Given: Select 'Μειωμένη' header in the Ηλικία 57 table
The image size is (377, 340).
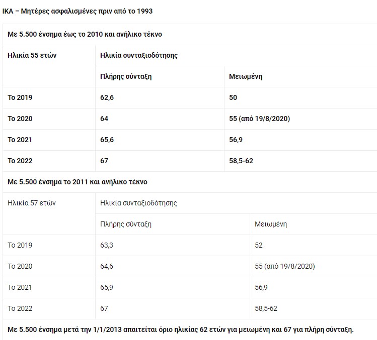Looking at the screenshot, I should point(271,224).
